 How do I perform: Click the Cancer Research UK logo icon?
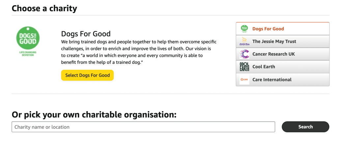(244, 54)
